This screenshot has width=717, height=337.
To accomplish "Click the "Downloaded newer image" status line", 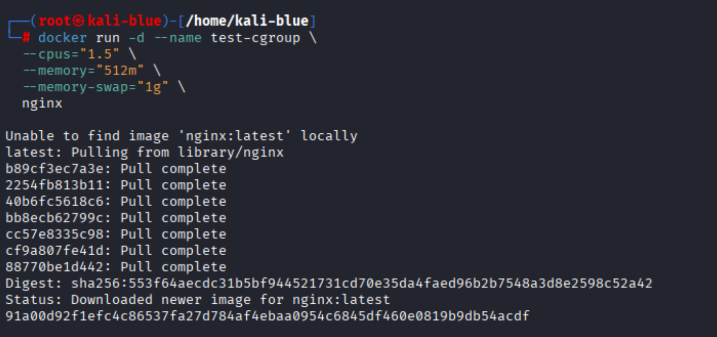I will pos(198,300).
